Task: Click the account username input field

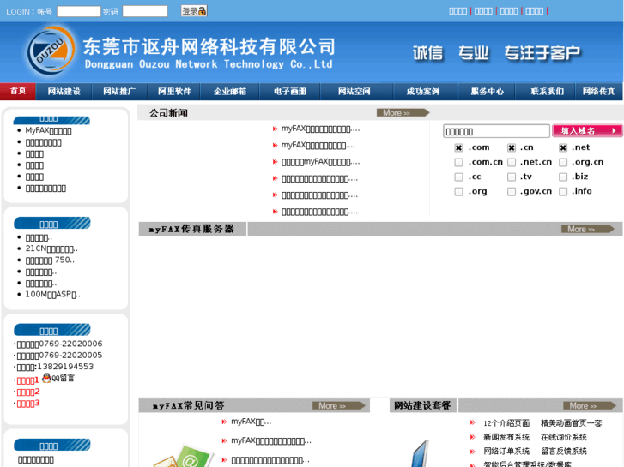Action: pyautogui.click(x=78, y=11)
